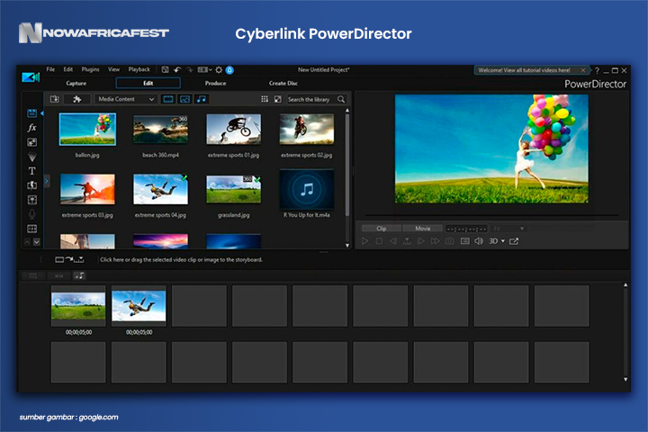Select the ballon.jpg thumbnail
The height and width of the screenshot is (432, 648).
(x=87, y=130)
